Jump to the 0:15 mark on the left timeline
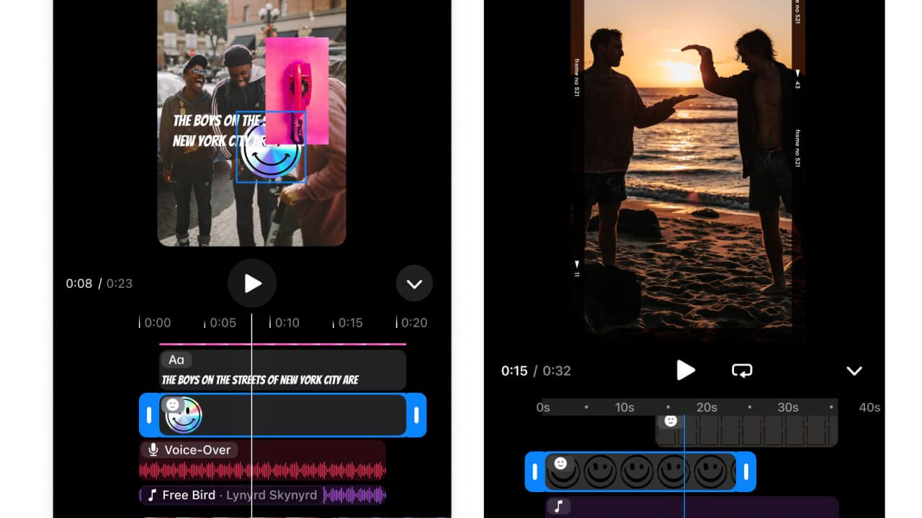The height and width of the screenshot is (518, 922). 350,323
